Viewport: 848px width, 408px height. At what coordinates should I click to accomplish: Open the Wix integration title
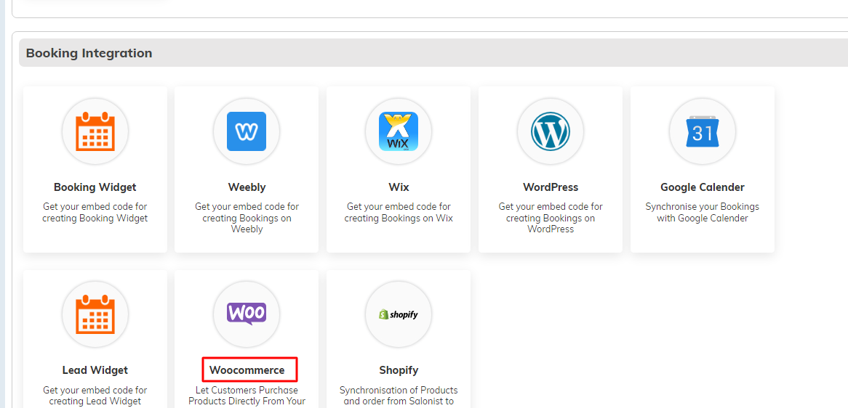[399, 187]
